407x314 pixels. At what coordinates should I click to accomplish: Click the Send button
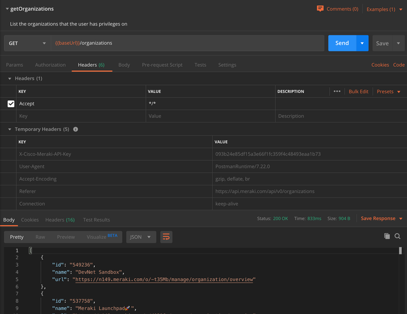point(342,43)
